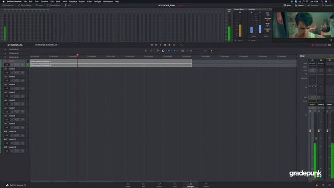Toggle the Meters panel button
Image resolution: width=334 pixels, height=188 pixels.
(x=300, y=5)
